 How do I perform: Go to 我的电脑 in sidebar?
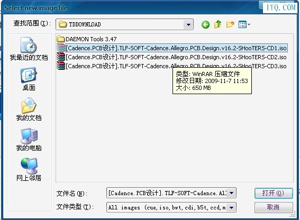point(29,140)
